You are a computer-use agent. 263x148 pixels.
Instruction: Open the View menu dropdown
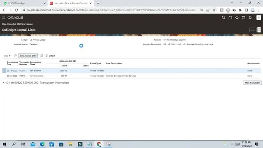pyautogui.click(x=7, y=56)
